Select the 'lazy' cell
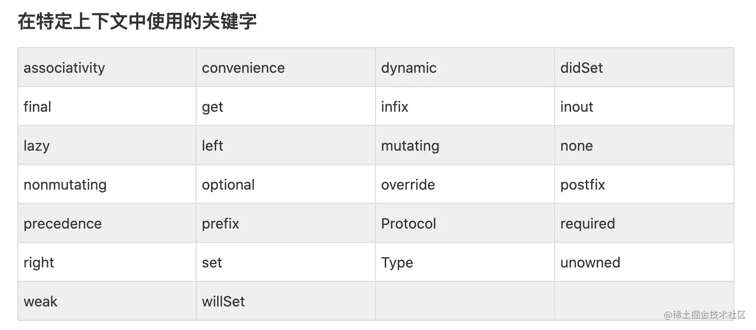Screen dimensions: 756x330 [x=107, y=146]
